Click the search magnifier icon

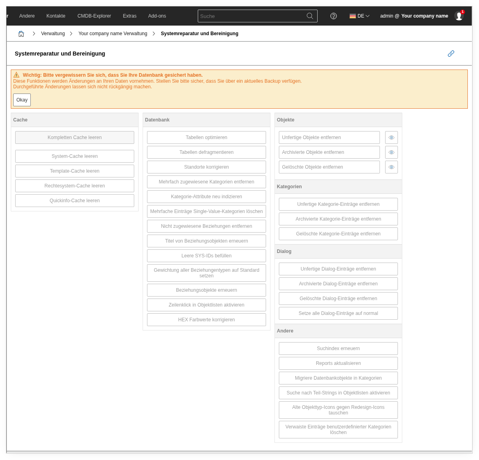click(x=310, y=16)
